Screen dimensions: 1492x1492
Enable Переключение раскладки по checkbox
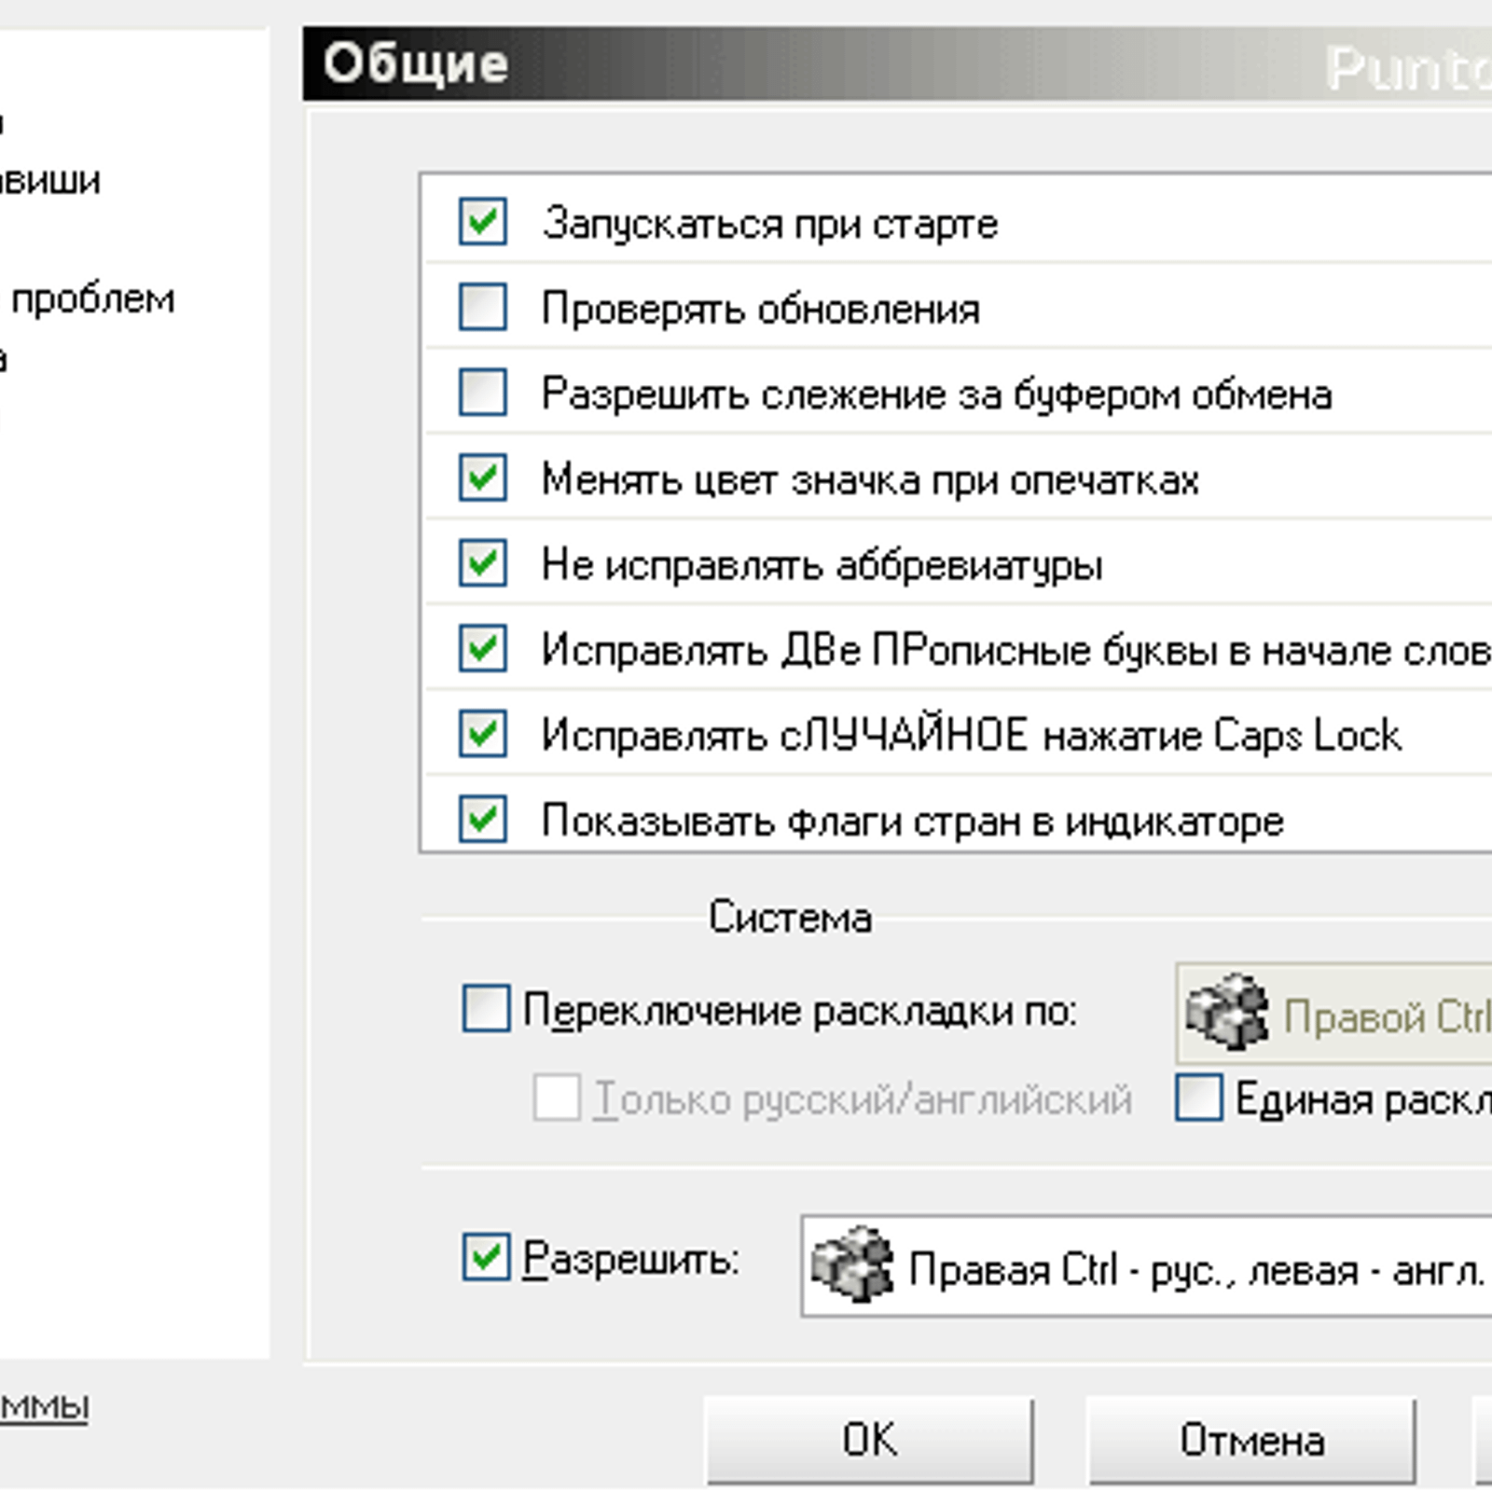tap(487, 1009)
